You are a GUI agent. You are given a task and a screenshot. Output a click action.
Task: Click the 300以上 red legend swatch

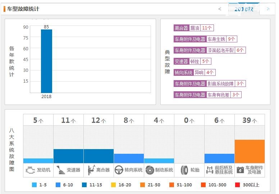click(x=237, y=185)
